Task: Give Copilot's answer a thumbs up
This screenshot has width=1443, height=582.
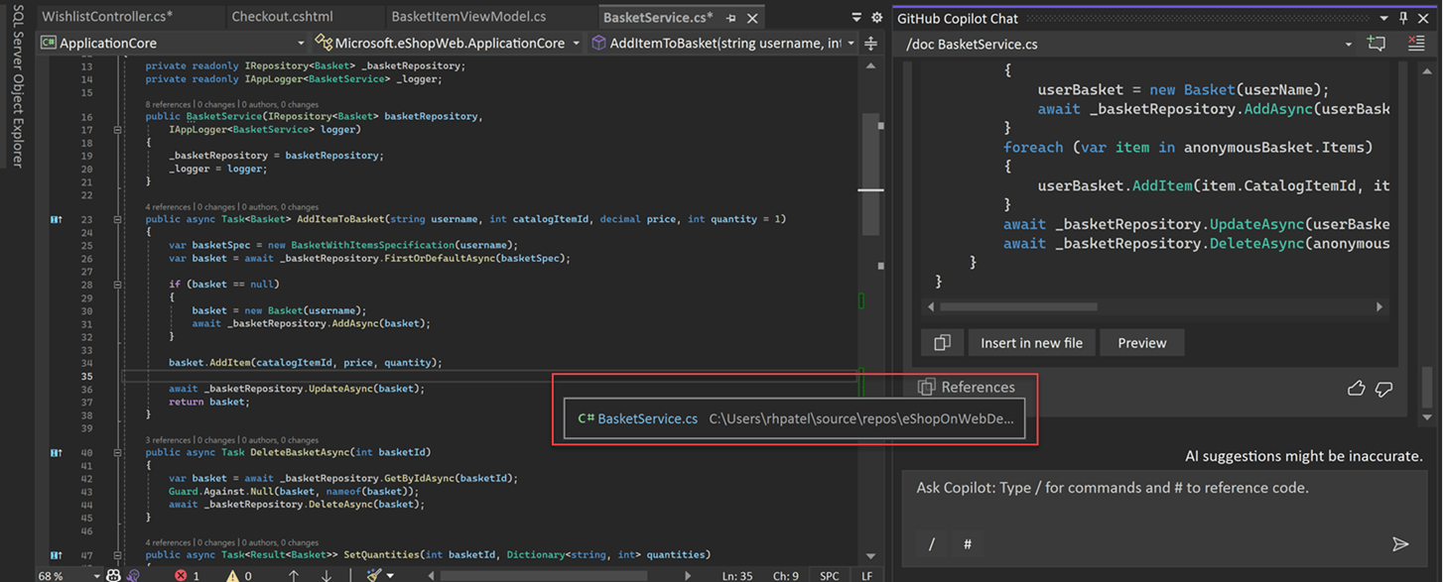Action: [1357, 389]
